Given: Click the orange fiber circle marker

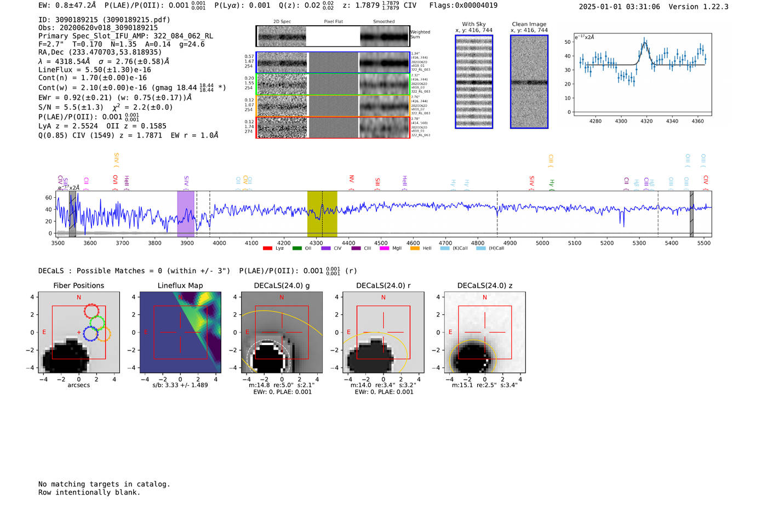Looking at the screenshot, I should pyautogui.click(x=104, y=334).
